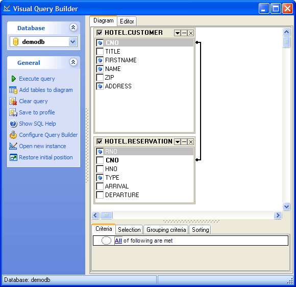Viewport: 296px width, 287px height.
Task: Click the Show SQL Help link
Action: click(37, 124)
